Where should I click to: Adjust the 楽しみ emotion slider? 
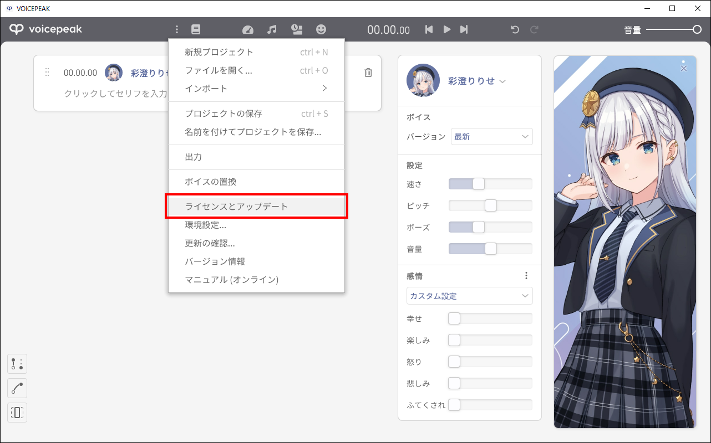(490, 340)
